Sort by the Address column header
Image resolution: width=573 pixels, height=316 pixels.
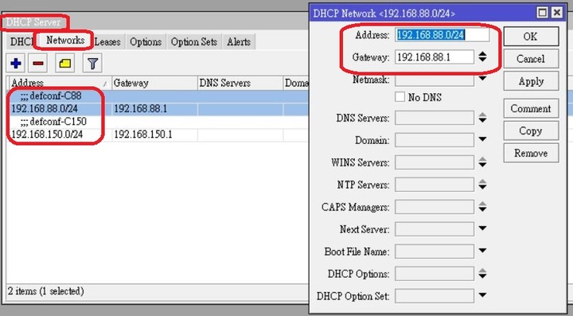point(60,83)
